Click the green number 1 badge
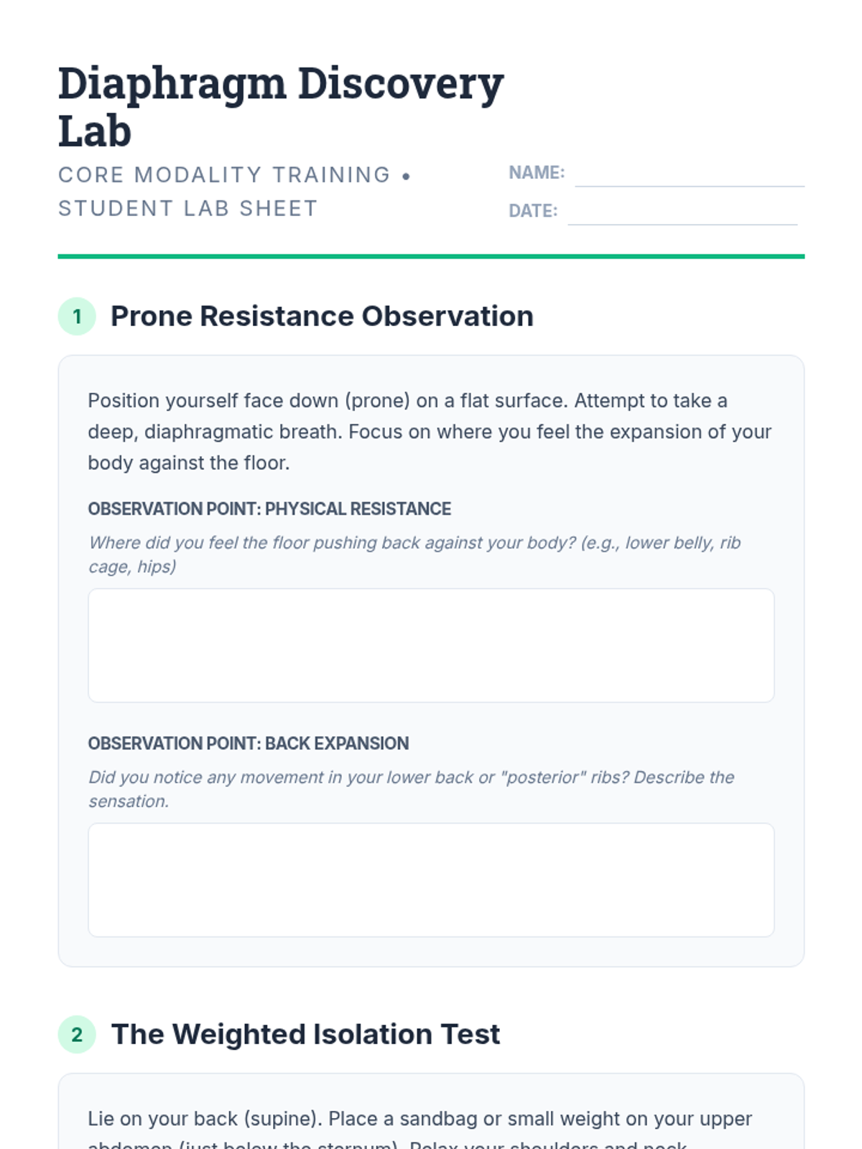The image size is (862, 1149). [77, 316]
